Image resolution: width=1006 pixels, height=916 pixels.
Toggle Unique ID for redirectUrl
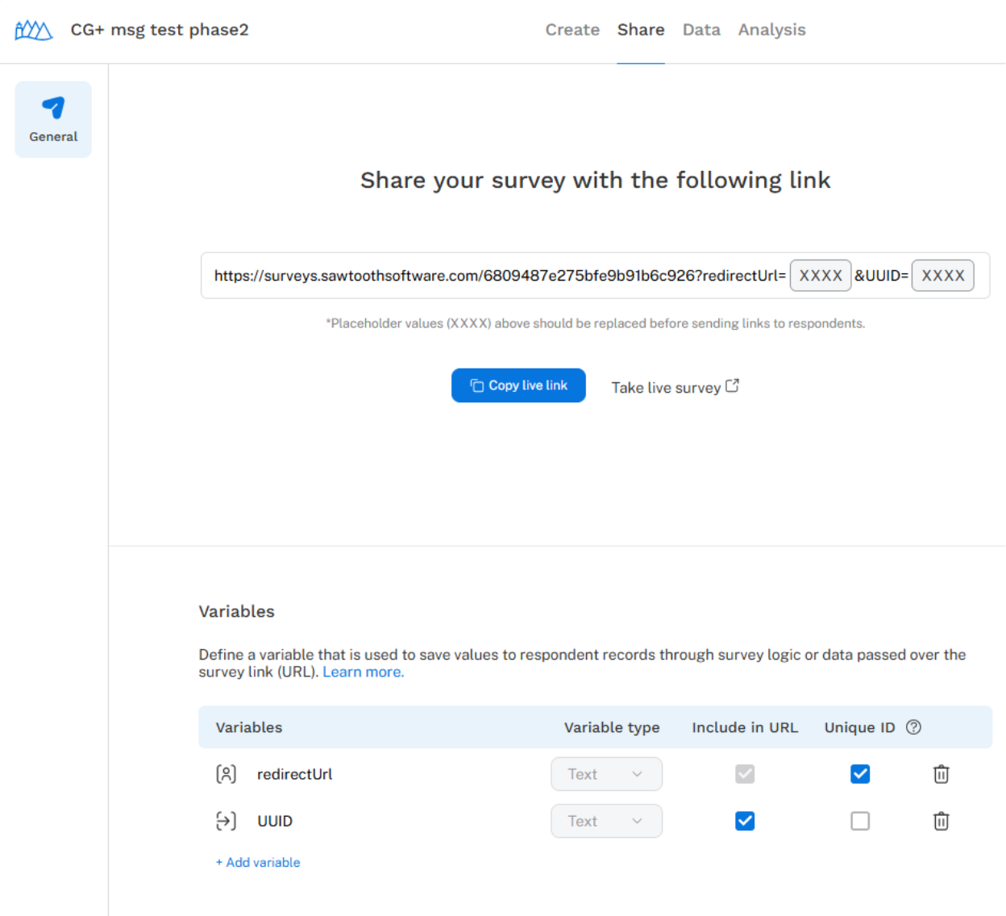click(859, 773)
